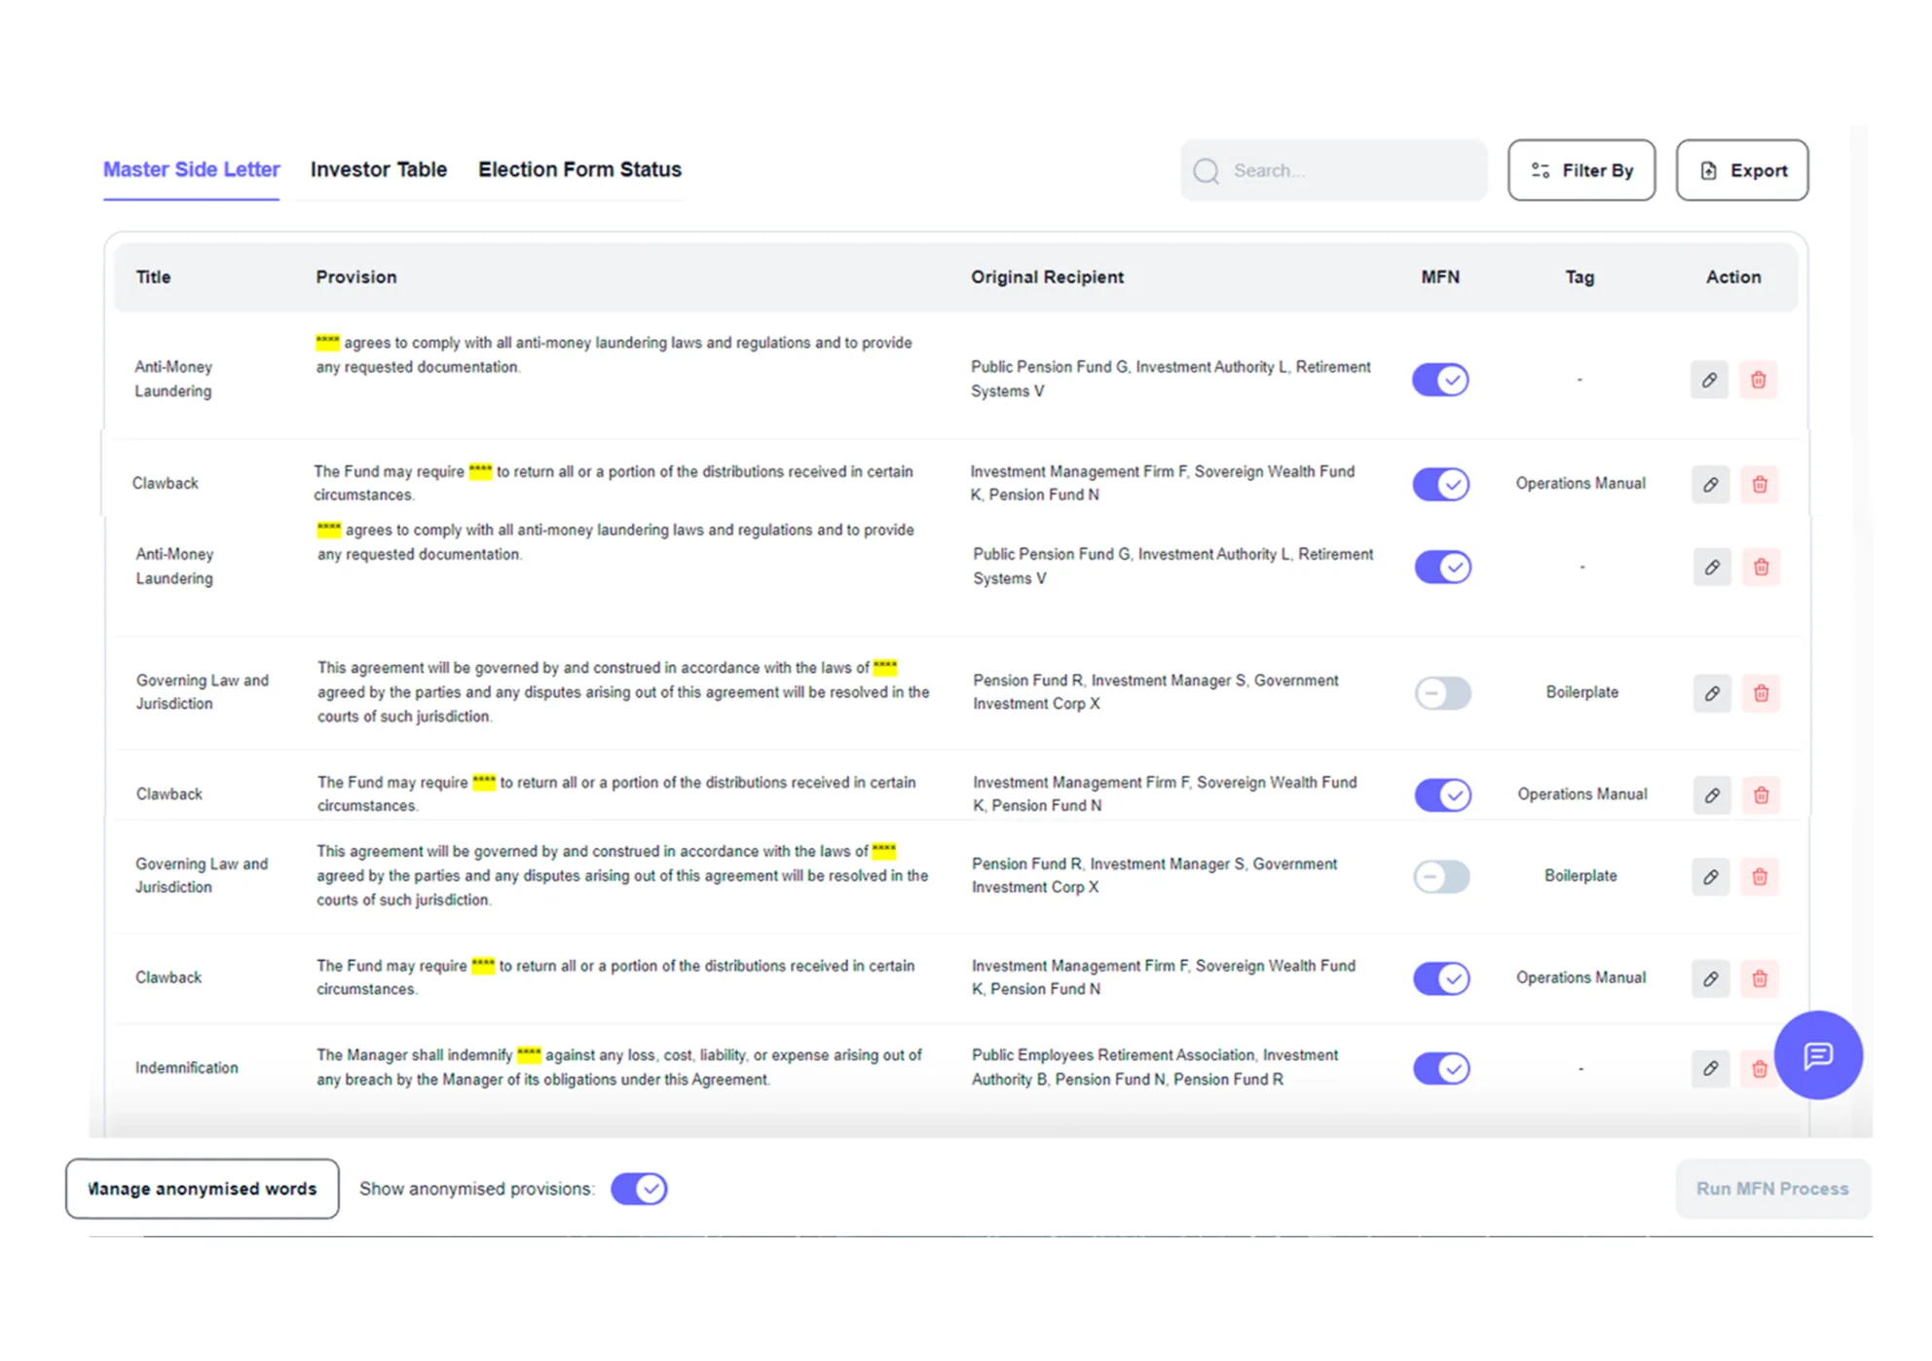1932x1361 pixels.
Task: Toggle MFN on the third Clawback row
Action: pyautogui.click(x=1442, y=978)
